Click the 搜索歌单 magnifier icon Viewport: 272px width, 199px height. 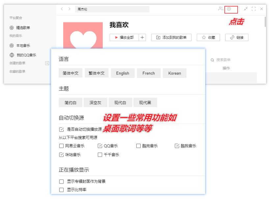[x=213, y=59]
